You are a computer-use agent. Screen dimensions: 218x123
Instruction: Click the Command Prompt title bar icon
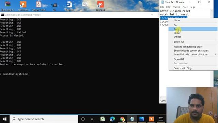[3, 15]
